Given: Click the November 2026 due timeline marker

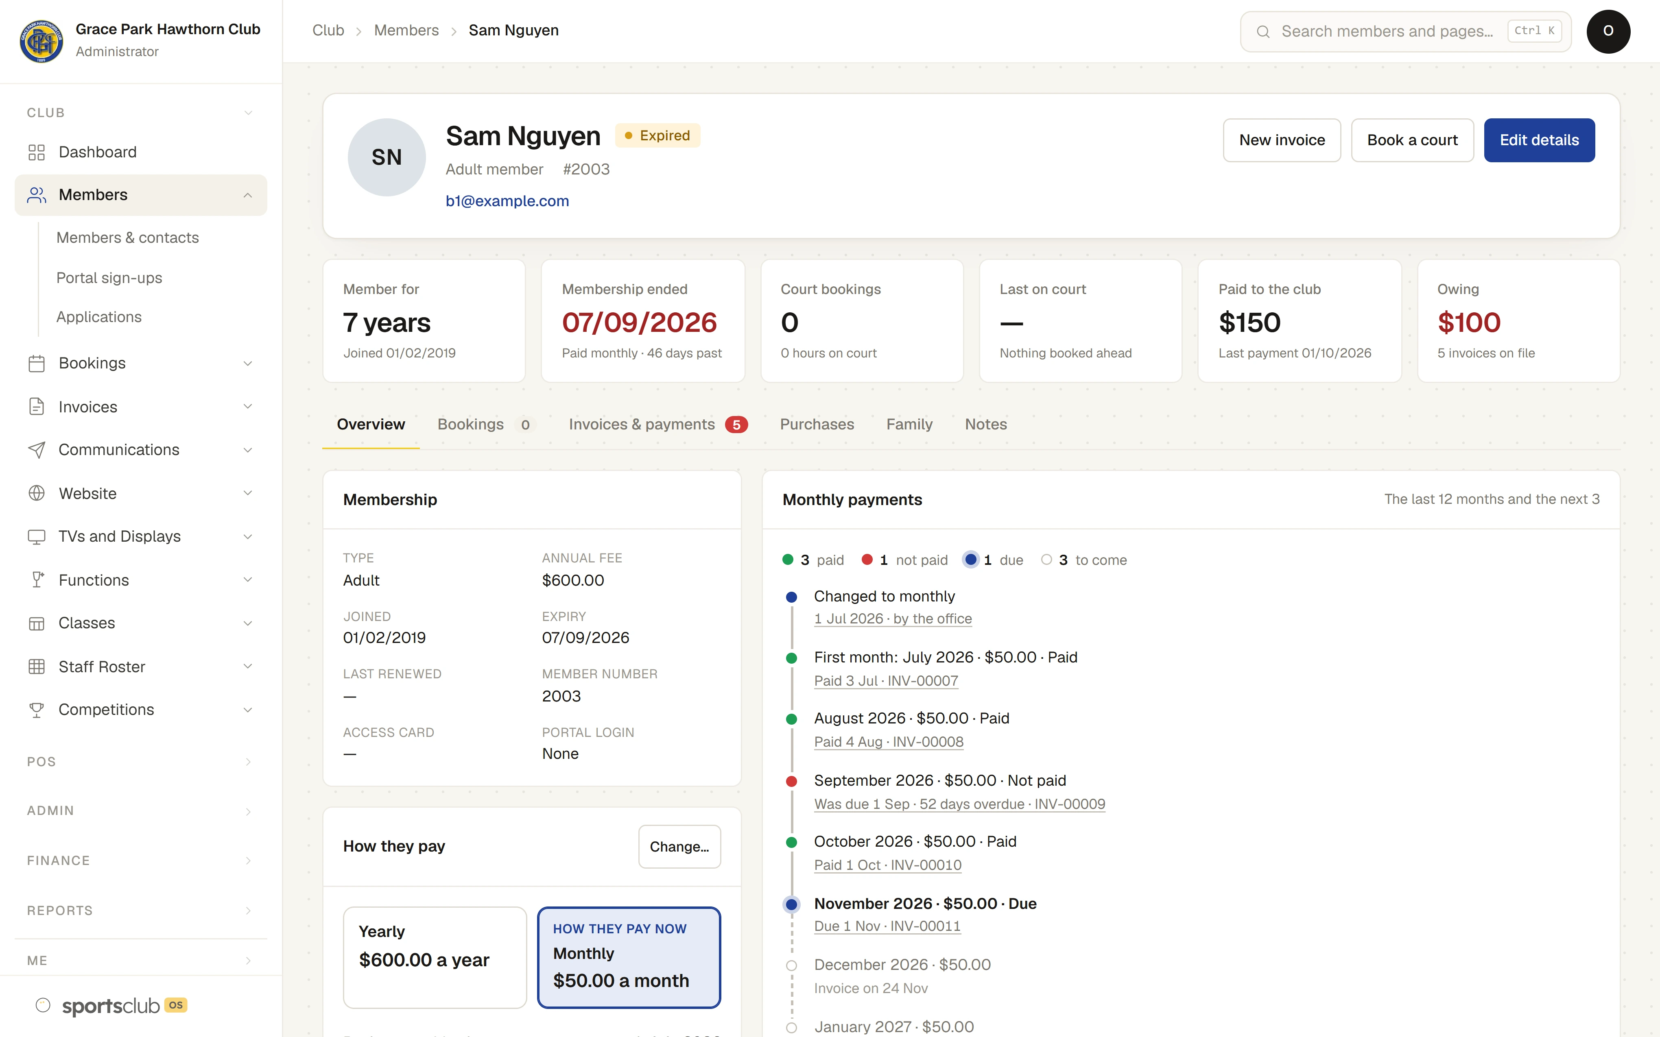Looking at the screenshot, I should [x=791, y=905].
